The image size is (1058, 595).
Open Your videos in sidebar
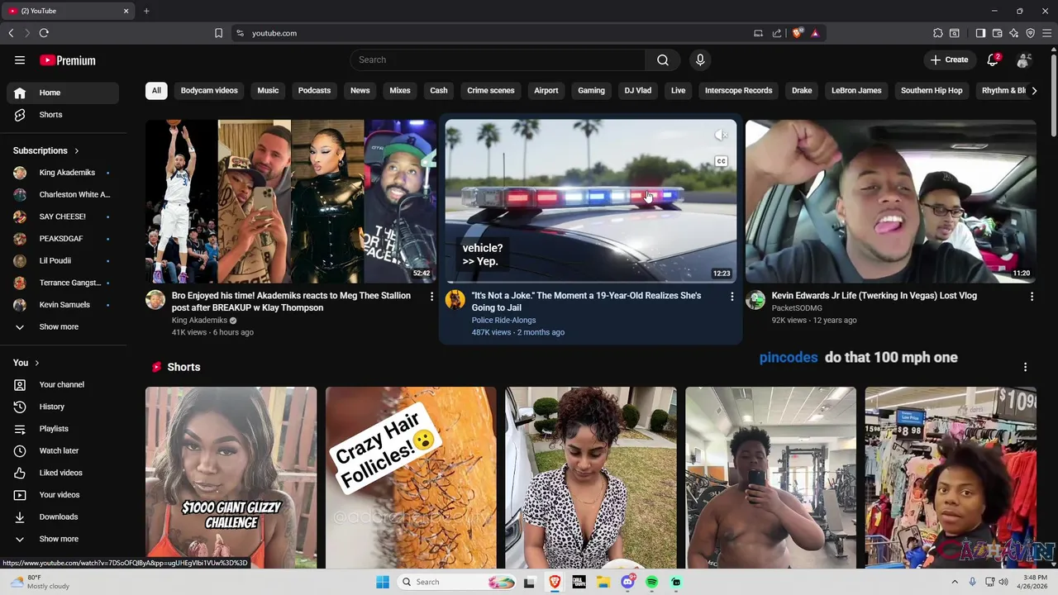point(63,495)
